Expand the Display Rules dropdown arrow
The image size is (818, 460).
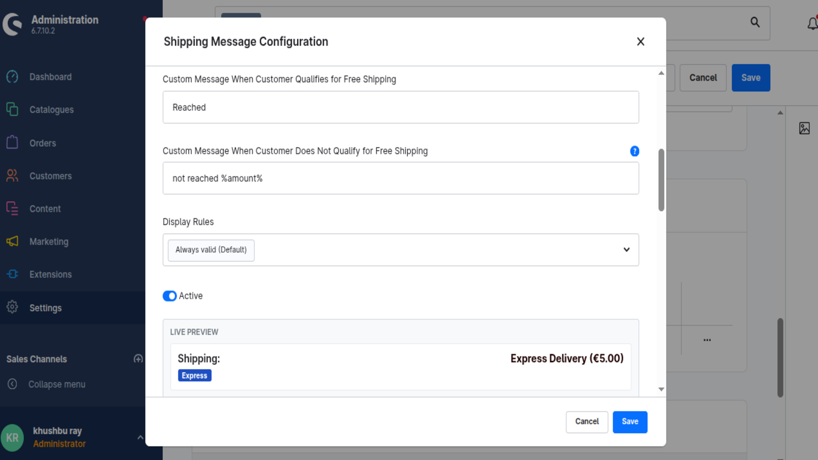[626, 250]
